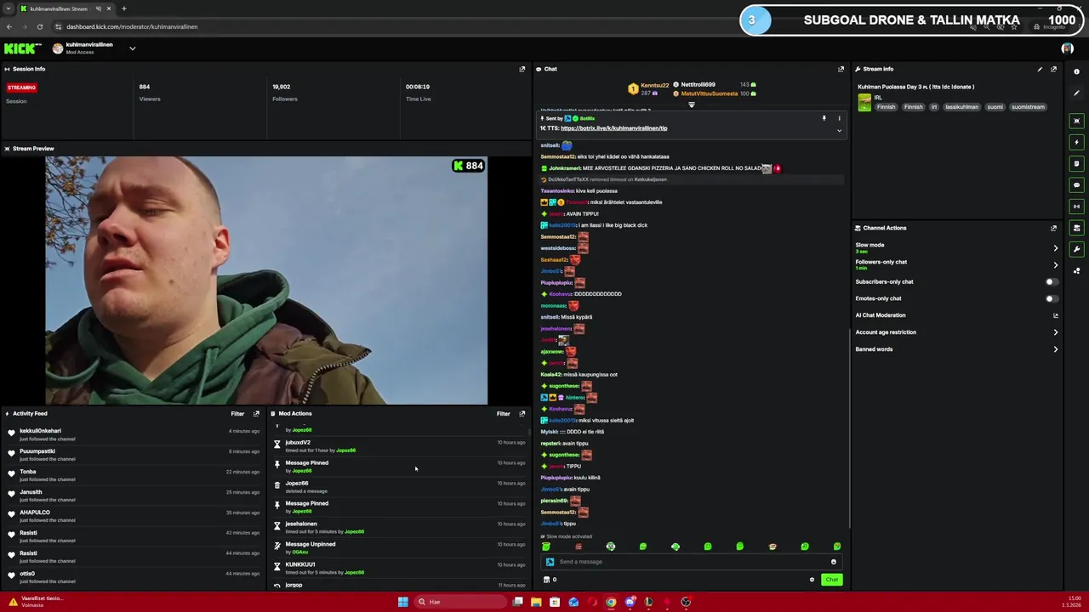This screenshot has height=612, width=1089.
Task: Open Mod Actions Filter
Action: pyautogui.click(x=504, y=414)
